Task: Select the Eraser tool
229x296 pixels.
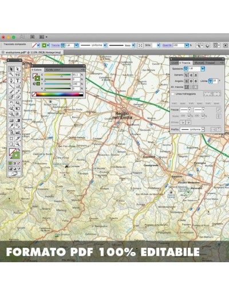Action: pyautogui.click(x=18, y=97)
